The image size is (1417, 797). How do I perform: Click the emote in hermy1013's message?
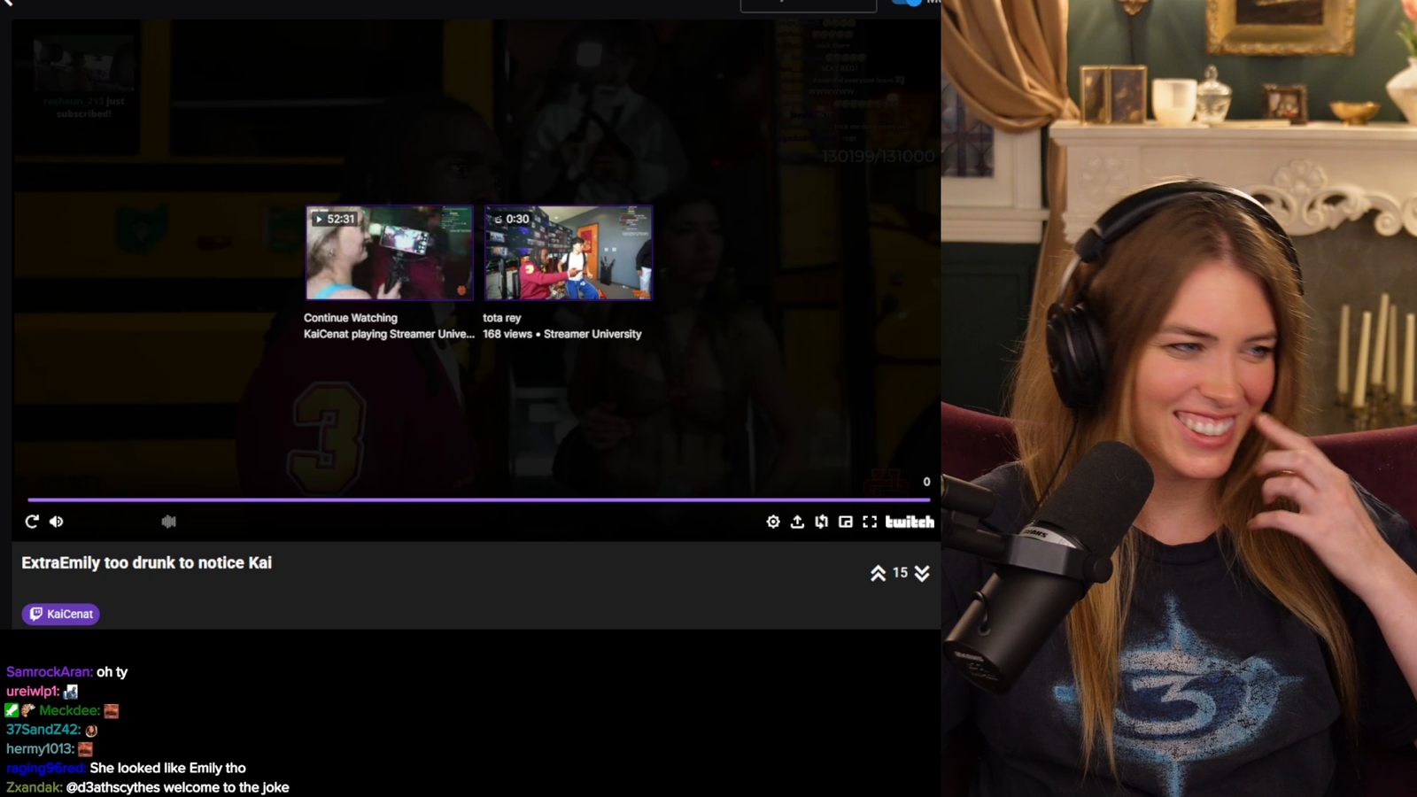85,749
